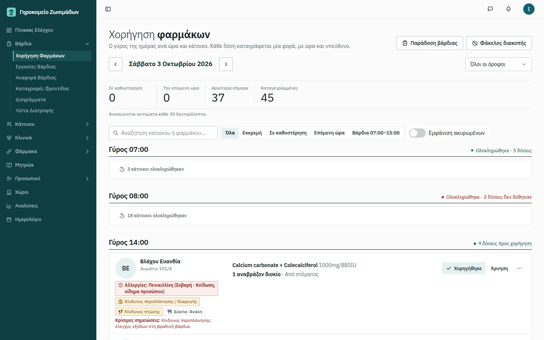Open Μητρώα registries
The width and height of the screenshot is (544, 340).
coord(48,165)
